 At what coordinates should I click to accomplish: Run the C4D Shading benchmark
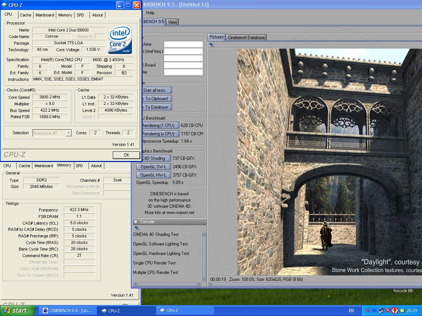tap(156, 158)
